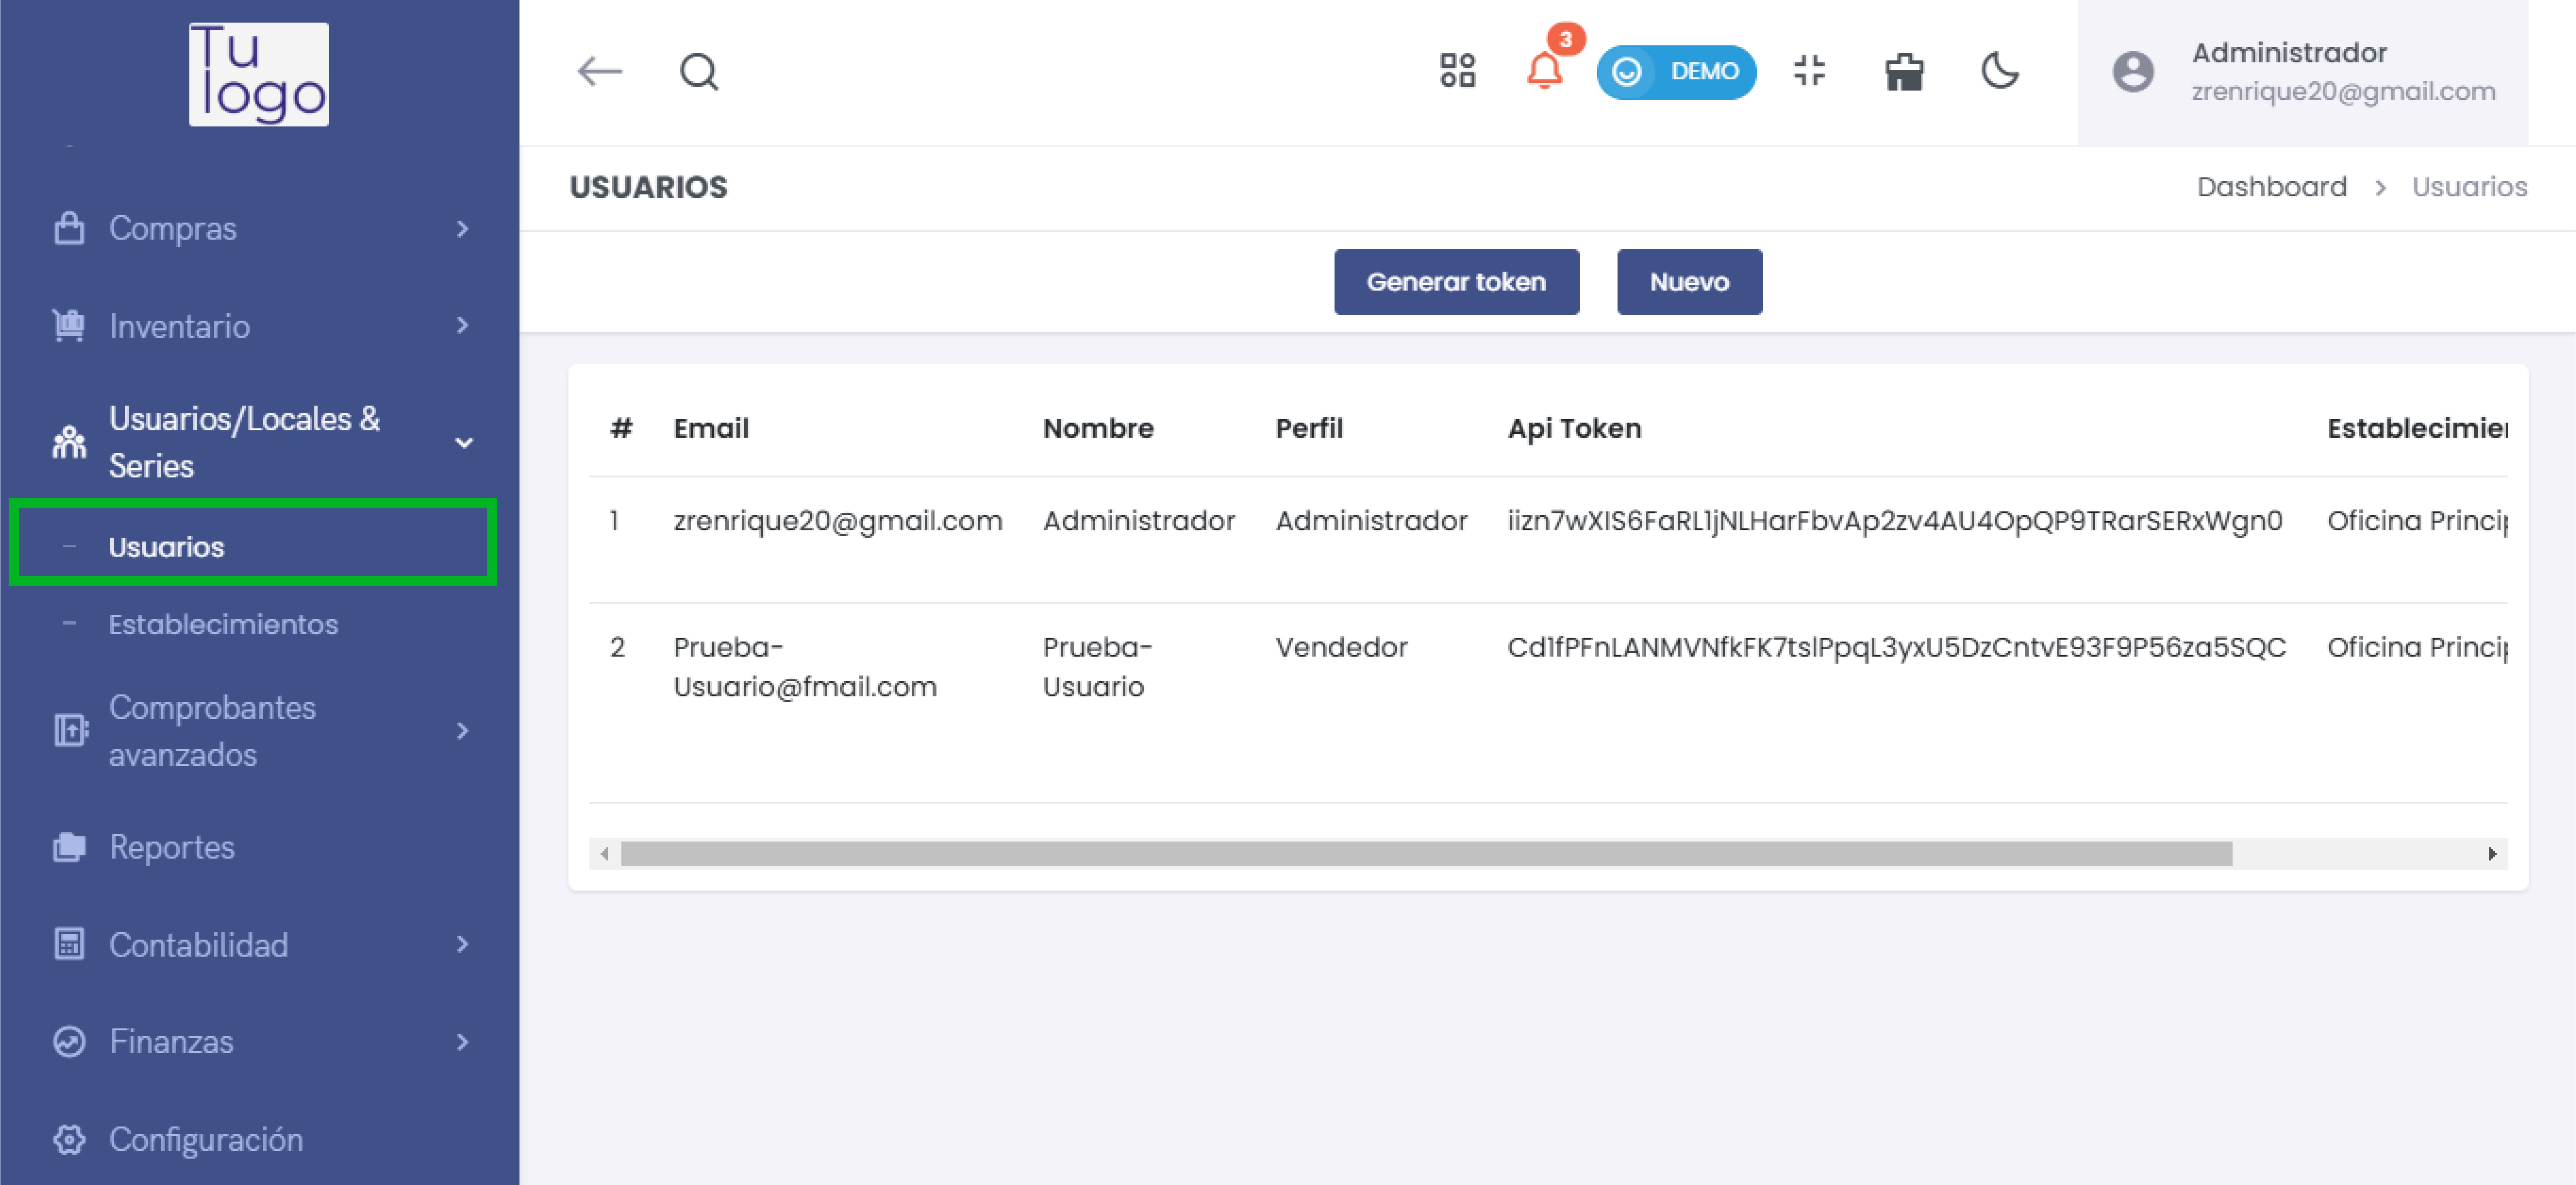Image resolution: width=2576 pixels, height=1185 pixels.
Task: Click the Nuevo button
Action: (x=1689, y=282)
